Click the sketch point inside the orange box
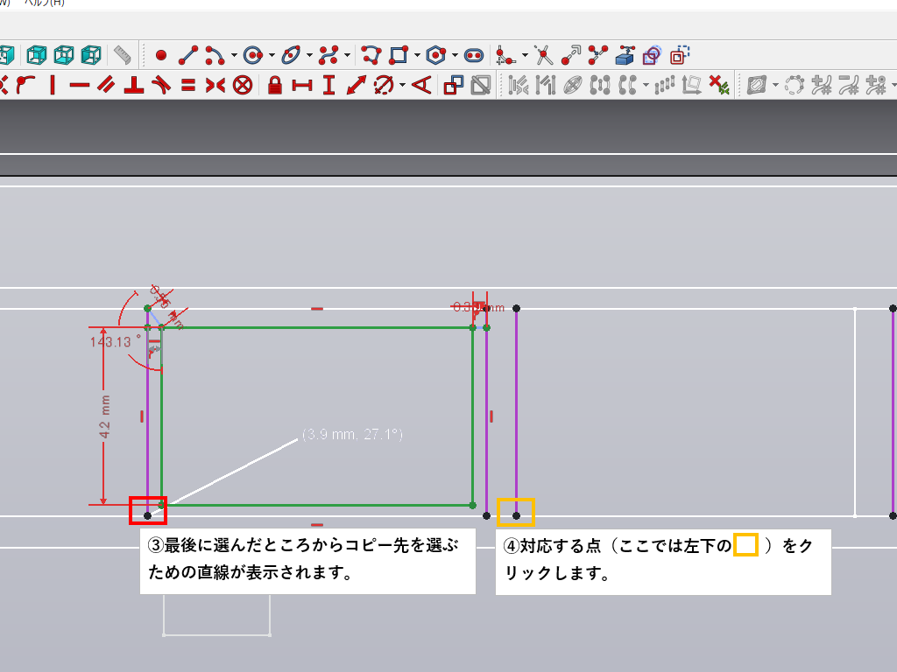897x672 pixels. pyautogui.click(x=516, y=515)
